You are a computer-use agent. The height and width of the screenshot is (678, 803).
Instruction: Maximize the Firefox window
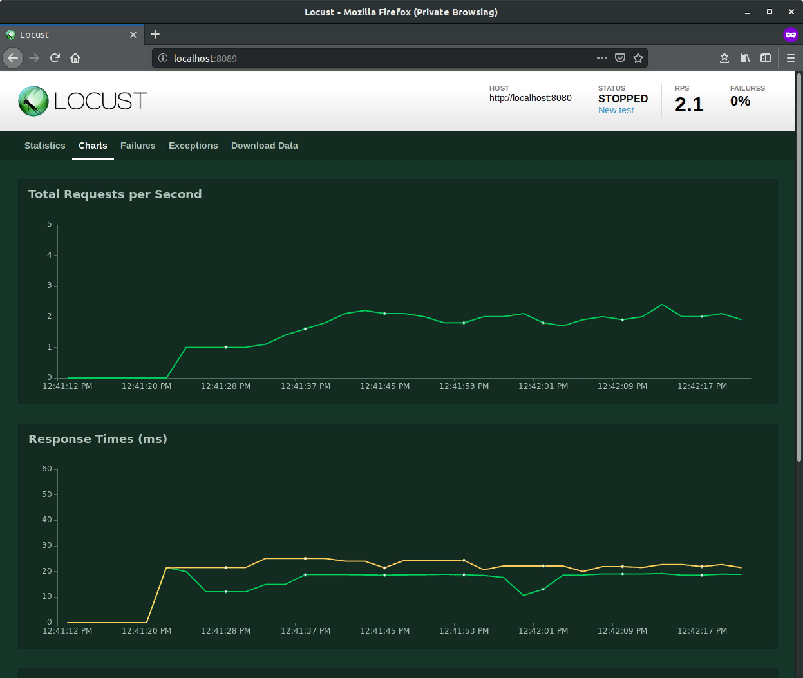[x=769, y=12]
